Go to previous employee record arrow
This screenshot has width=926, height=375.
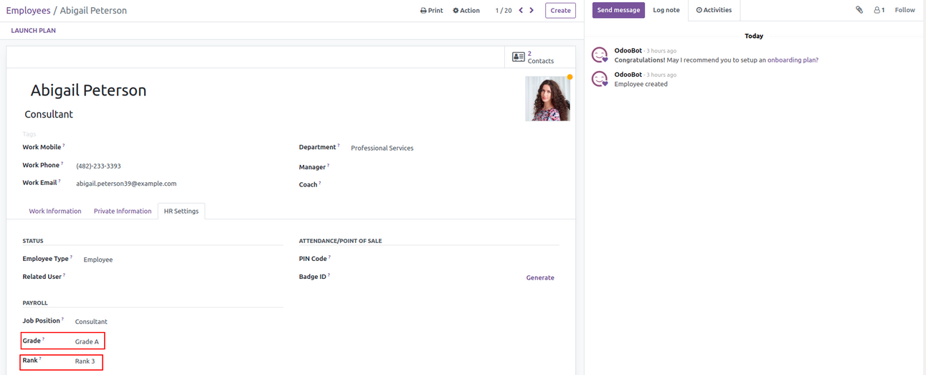521,11
